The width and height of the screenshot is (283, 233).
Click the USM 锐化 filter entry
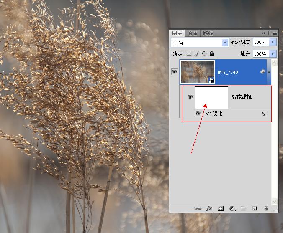(x=212, y=114)
